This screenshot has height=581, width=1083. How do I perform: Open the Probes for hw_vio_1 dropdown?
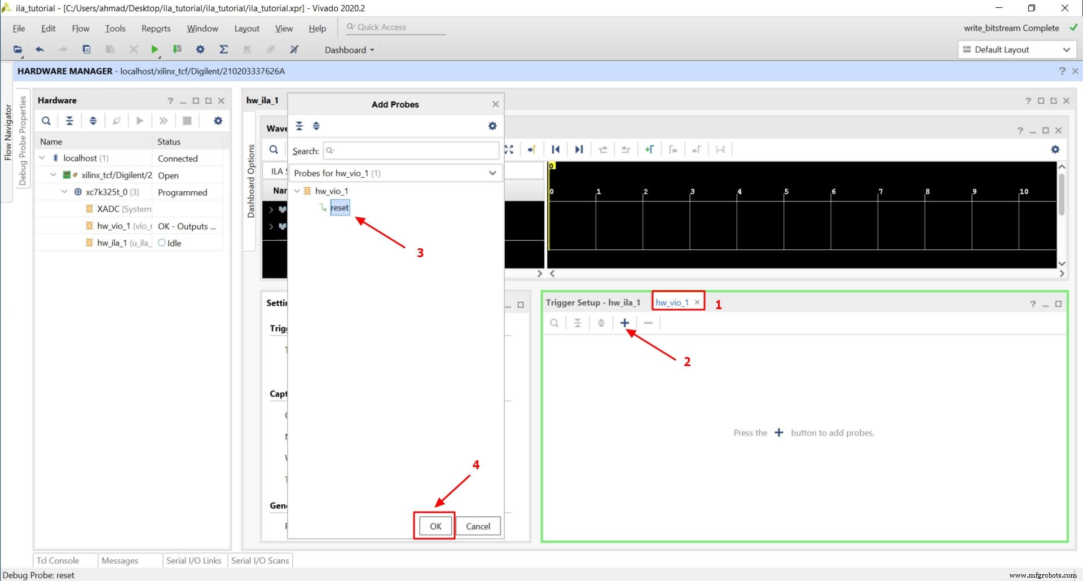click(x=492, y=173)
